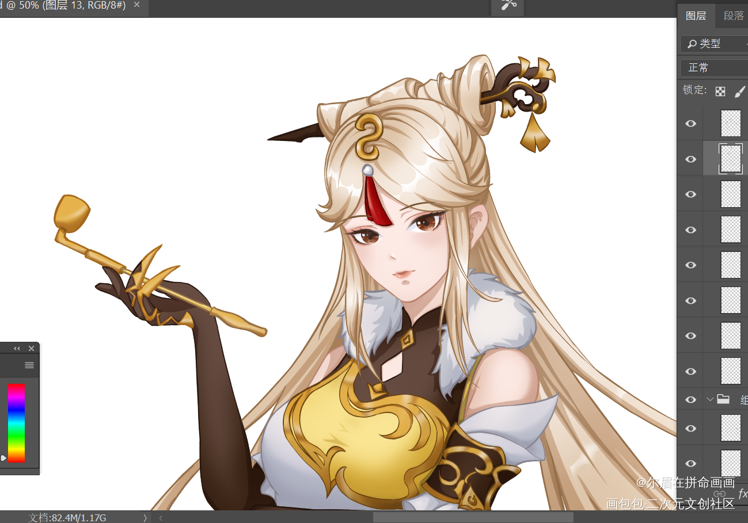Select the topmost layer's thumbnail
This screenshot has height=523, width=748.
[x=731, y=123]
